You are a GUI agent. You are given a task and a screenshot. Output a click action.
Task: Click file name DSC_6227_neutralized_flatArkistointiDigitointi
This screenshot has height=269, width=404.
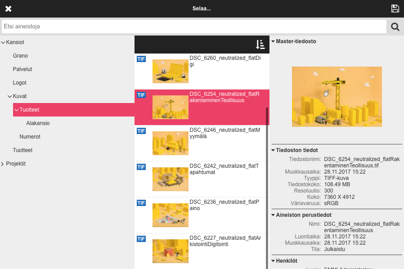(x=225, y=241)
